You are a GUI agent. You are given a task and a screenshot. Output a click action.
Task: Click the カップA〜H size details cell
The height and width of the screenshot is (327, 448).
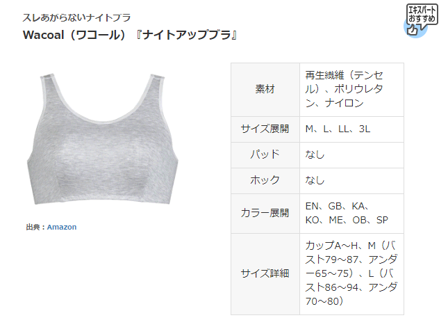351,274
